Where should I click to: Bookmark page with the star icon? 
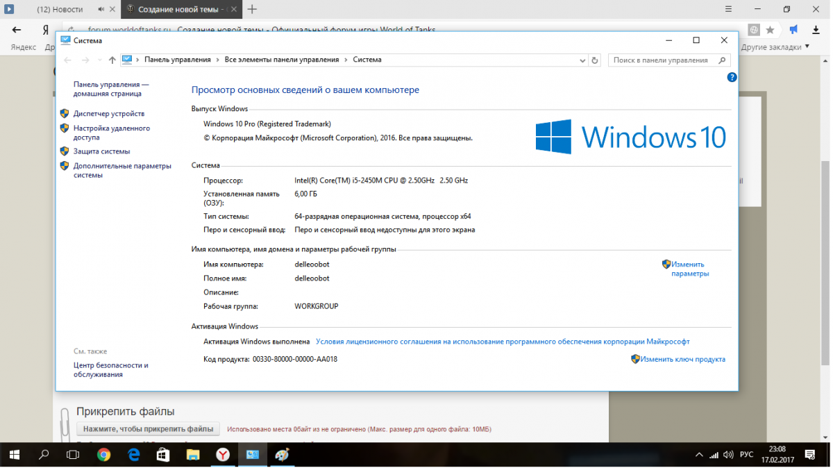[770, 30]
